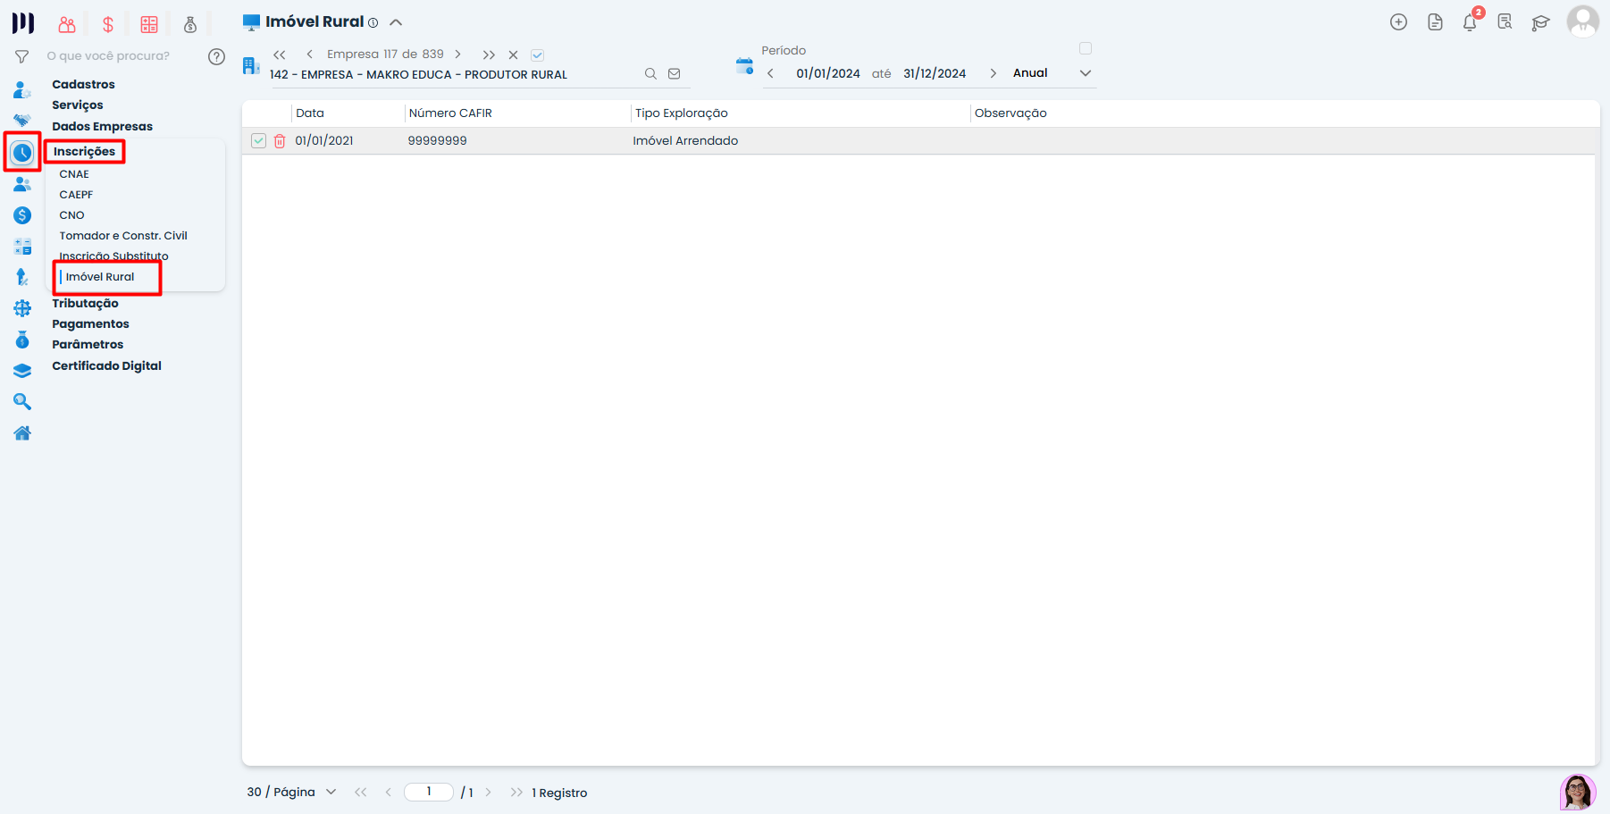Open Tomador e Constr. Civil

tap(123, 236)
